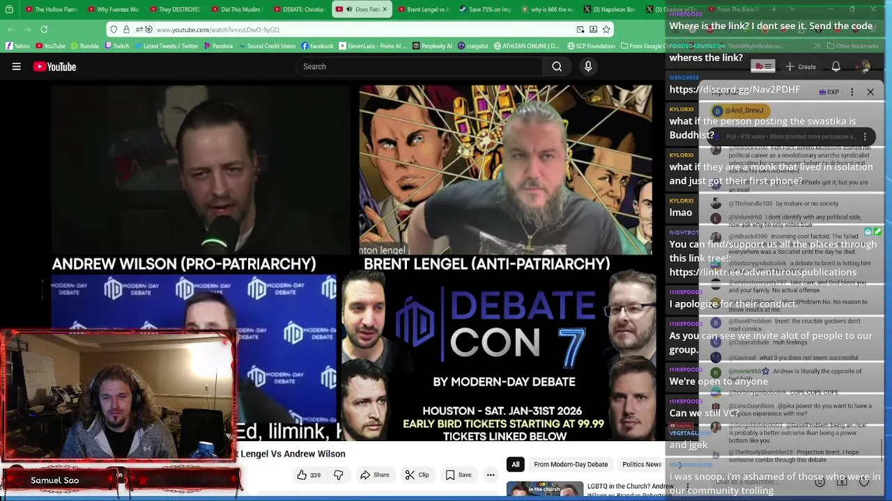Click the DXP crown badge in chat
Screen dimensions: 892x501
[x=829, y=92]
